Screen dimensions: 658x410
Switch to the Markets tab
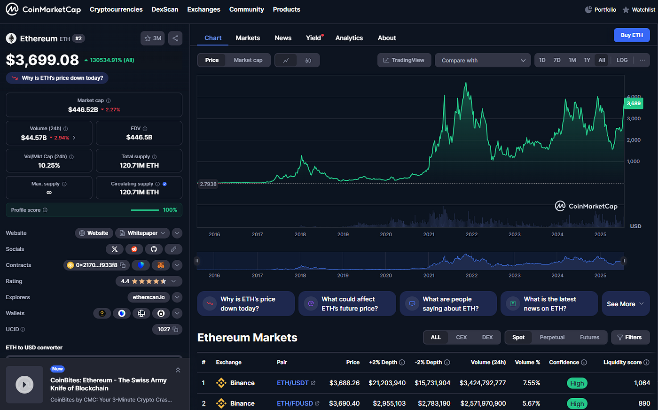248,38
